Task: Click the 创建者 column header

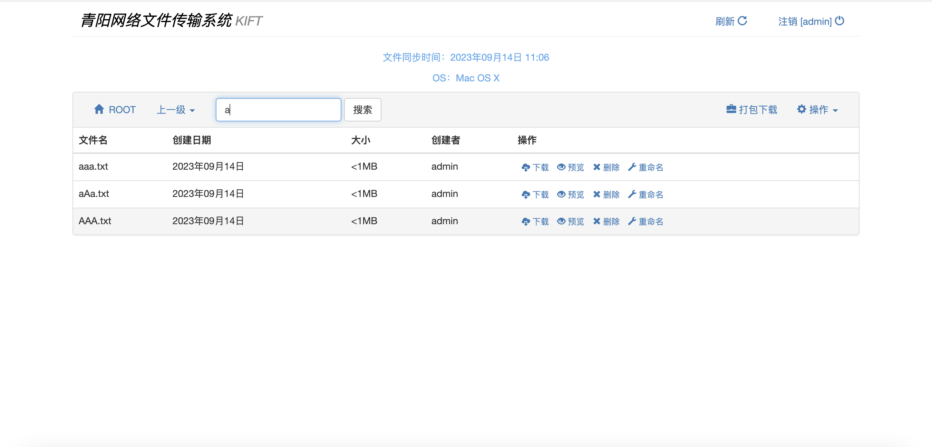Action: tap(446, 140)
